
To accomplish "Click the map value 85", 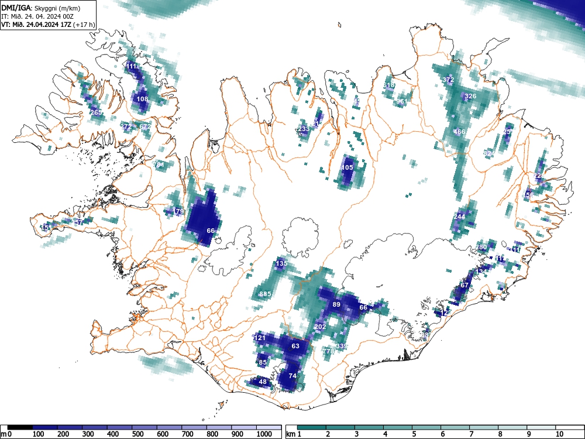I will click(263, 362).
